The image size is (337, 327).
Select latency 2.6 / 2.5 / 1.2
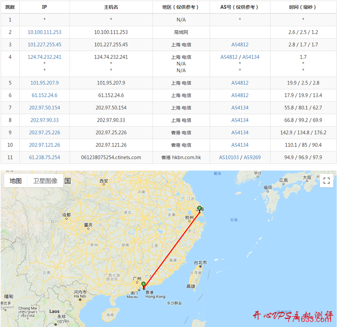303,32
